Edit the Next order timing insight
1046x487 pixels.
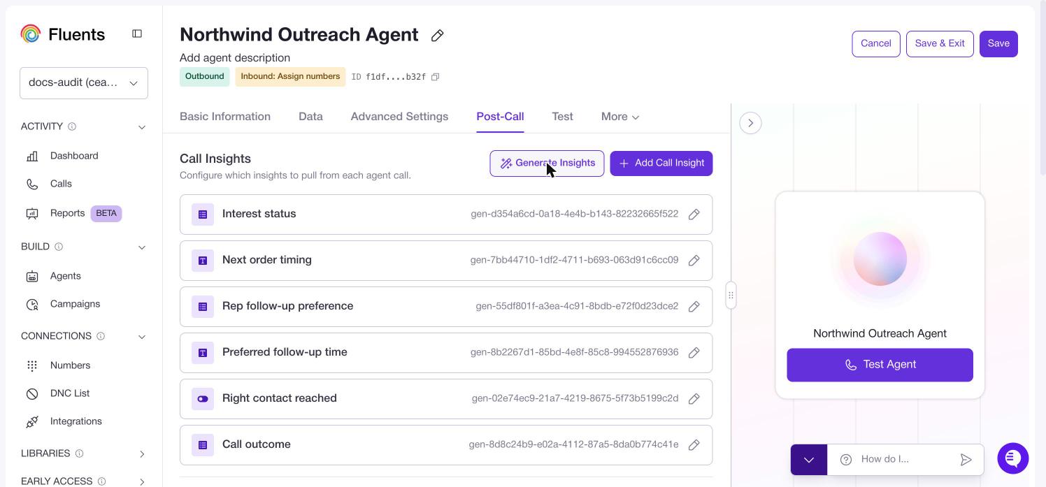(694, 261)
